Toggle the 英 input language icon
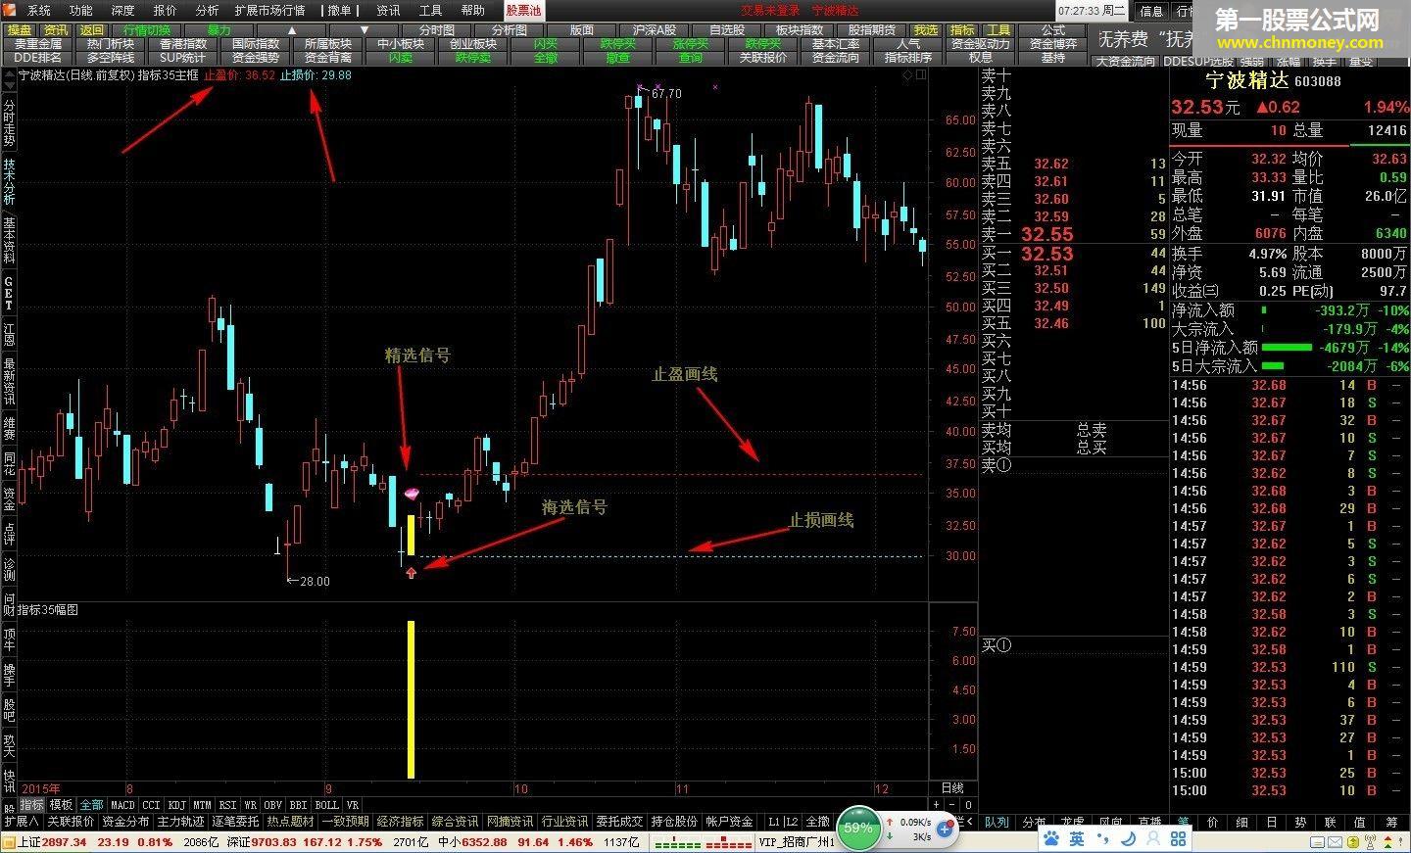The width and height of the screenshot is (1411, 853). pos(1077,839)
